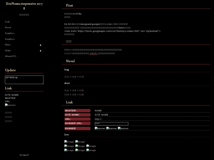Screen dimensions: 214x160
Task: Click the googleapis link tag code line
Action: coord(112,31)
